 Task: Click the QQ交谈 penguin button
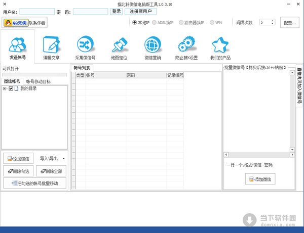[x=16, y=23]
